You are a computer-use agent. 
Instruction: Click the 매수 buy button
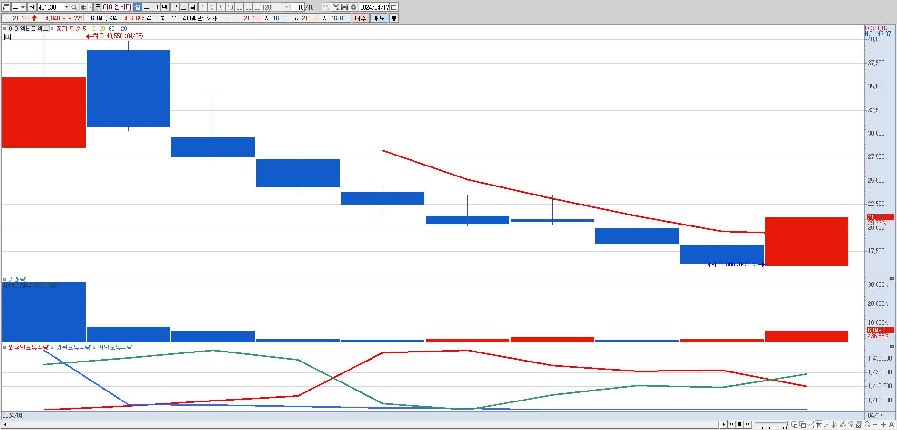360,18
